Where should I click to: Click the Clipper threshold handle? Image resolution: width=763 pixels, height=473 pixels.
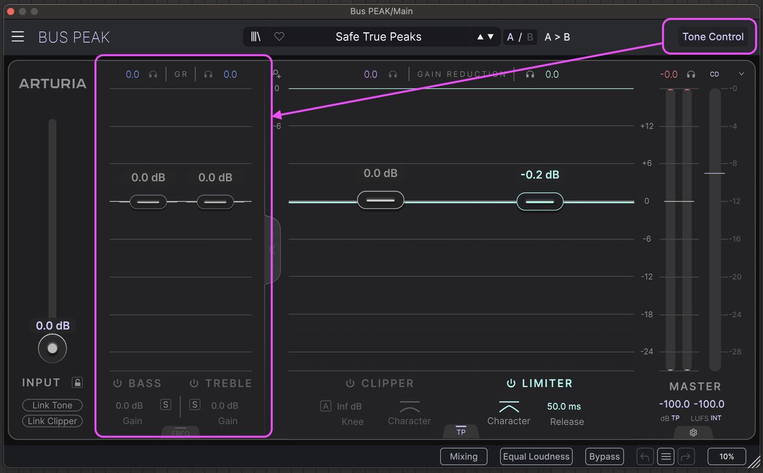[380, 200]
